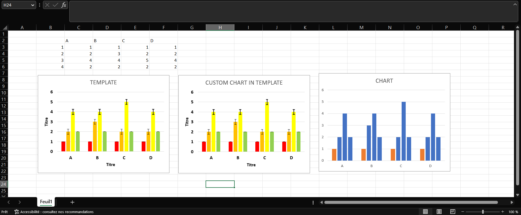The height and width of the screenshot is (215, 521).
Task: Click the yellow C bar in TEMPLATE chart
Action: pyautogui.click(x=126, y=127)
